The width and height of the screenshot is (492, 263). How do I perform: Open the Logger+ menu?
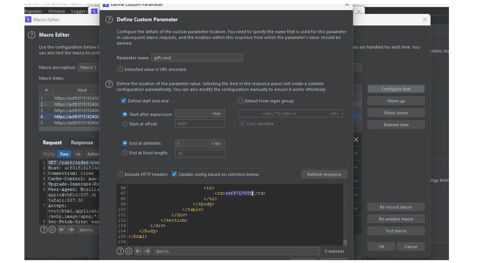(x=79, y=11)
